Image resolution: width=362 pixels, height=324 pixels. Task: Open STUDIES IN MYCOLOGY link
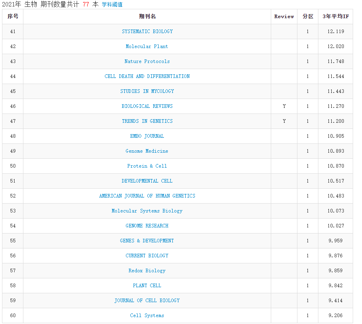pos(147,91)
